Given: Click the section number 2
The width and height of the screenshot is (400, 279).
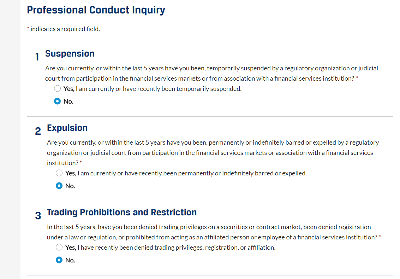Looking at the screenshot, I should pyautogui.click(x=38, y=131).
